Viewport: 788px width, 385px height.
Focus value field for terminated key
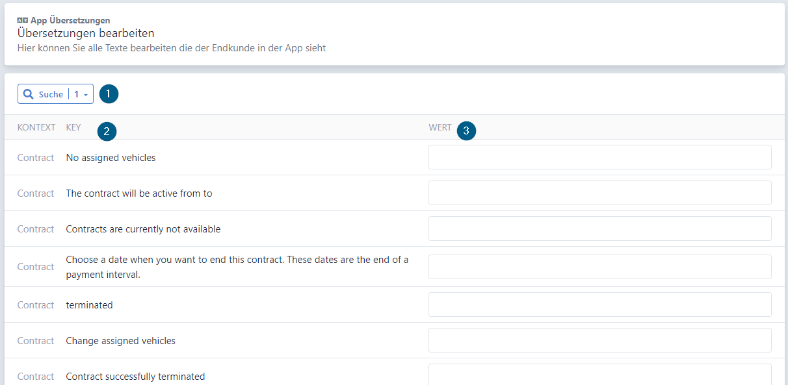tap(599, 304)
